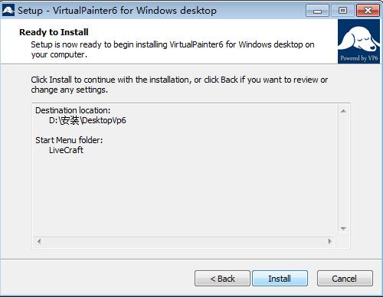The image size is (383, 297).
Task: Maximize the setup window
Action: [342, 11]
